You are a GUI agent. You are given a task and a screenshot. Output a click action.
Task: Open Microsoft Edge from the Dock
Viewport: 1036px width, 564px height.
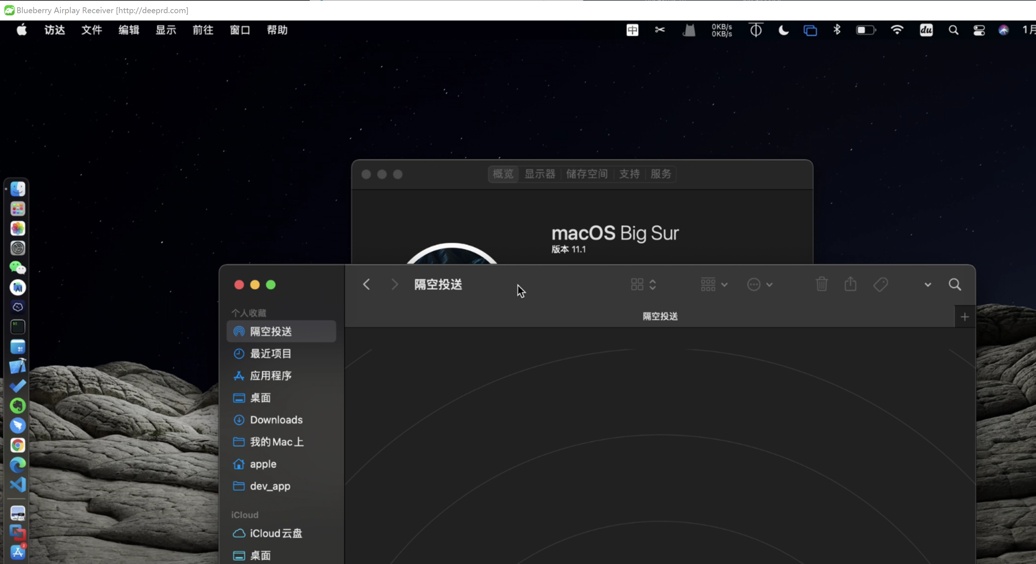pyautogui.click(x=18, y=465)
